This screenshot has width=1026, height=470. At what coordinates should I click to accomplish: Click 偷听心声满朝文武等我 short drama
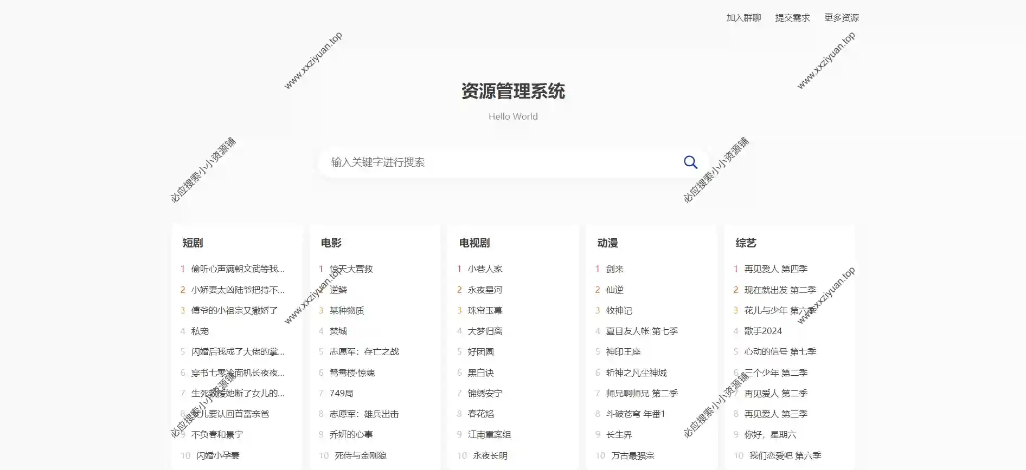coord(238,269)
